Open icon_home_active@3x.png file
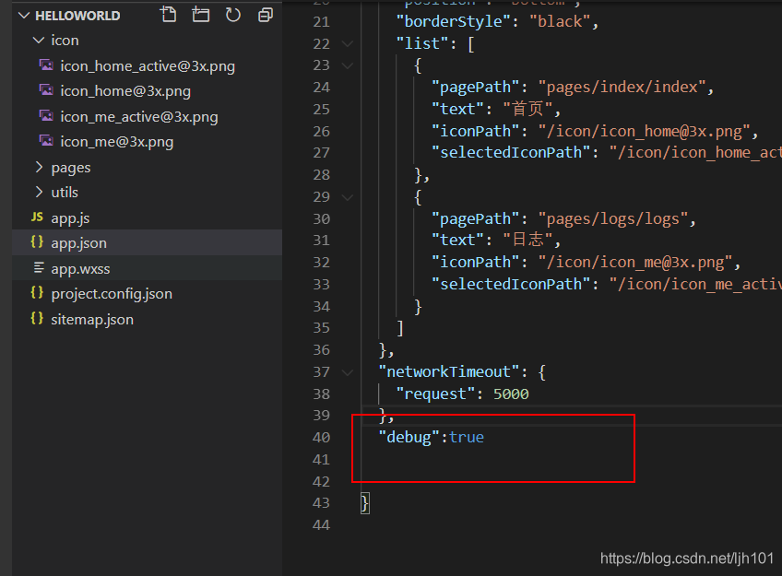Screen dimensions: 782x576 pyautogui.click(x=148, y=66)
